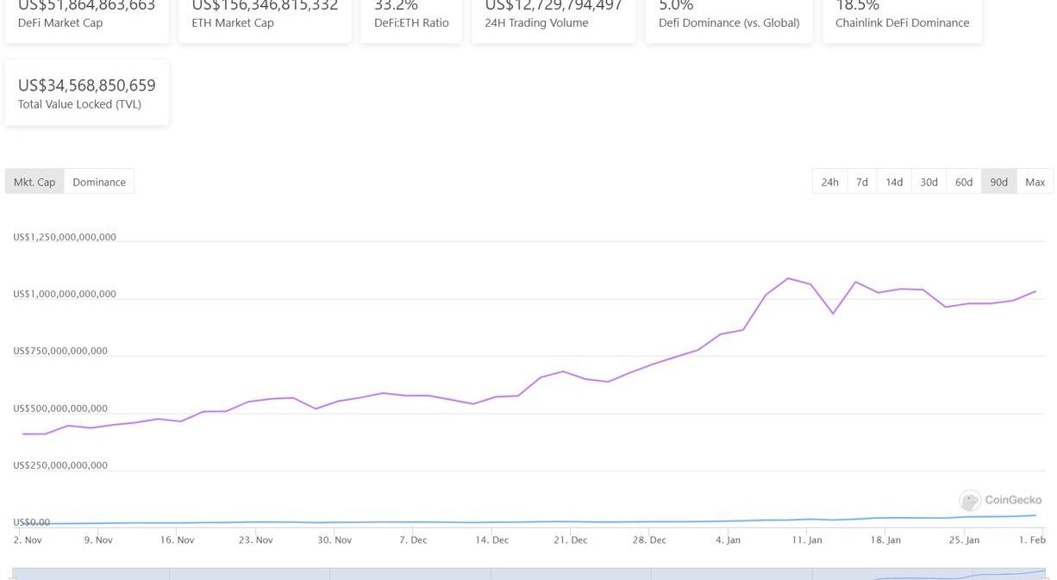
Task: Pick the 60d time range
Action: [x=964, y=182]
